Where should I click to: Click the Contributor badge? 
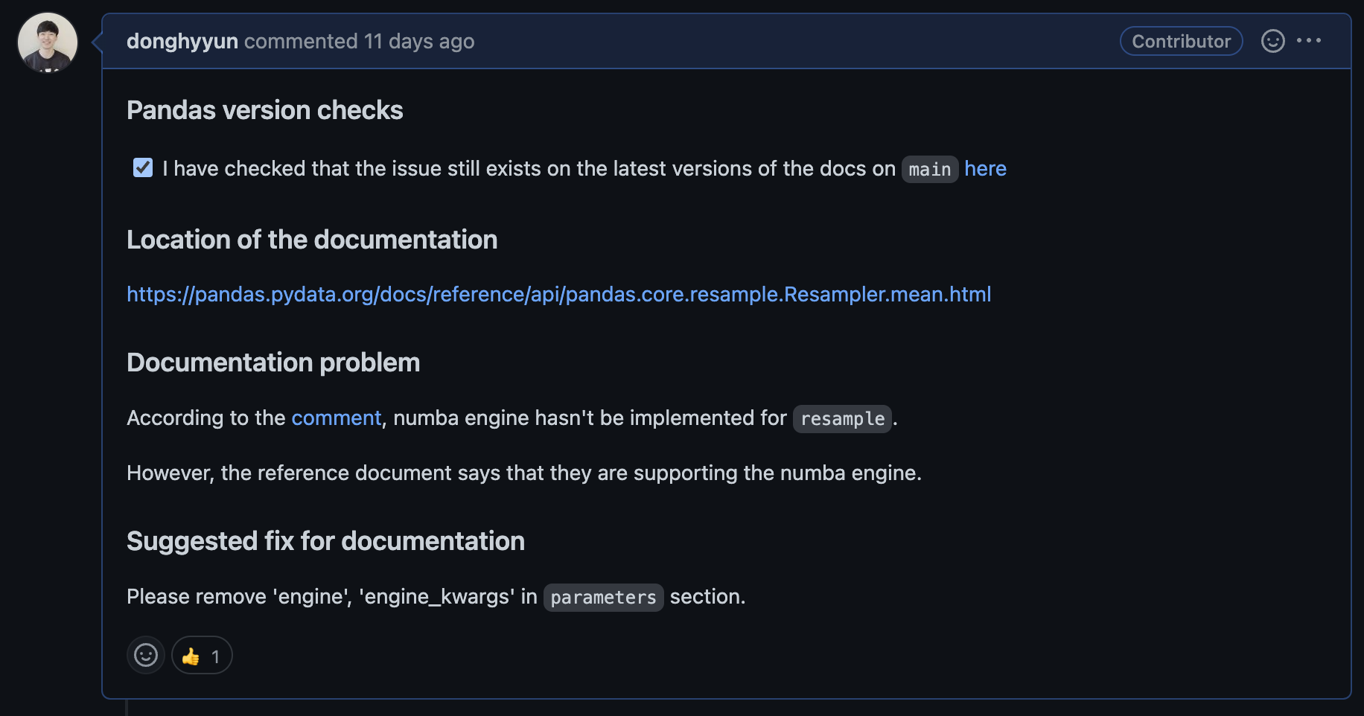pos(1181,41)
